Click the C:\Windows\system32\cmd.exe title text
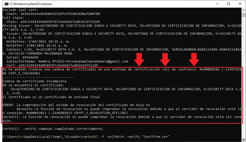The image size is (246, 142). pyautogui.click(x=31, y=4)
